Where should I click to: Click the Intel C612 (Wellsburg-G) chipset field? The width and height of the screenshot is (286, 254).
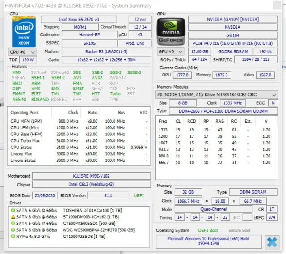pyautogui.click(x=91, y=184)
